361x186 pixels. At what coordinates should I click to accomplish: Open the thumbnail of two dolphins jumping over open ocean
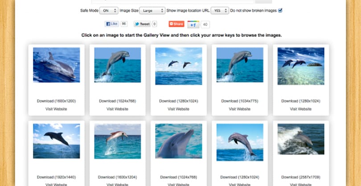tap(179, 66)
